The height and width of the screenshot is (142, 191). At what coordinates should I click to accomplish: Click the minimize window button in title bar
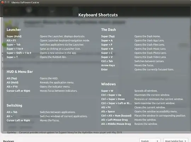[5, 2]
